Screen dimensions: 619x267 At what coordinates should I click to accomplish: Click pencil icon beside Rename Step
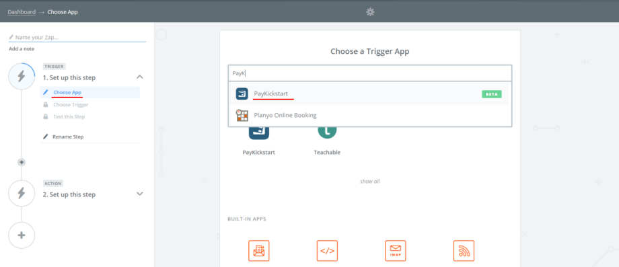click(x=45, y=137)
